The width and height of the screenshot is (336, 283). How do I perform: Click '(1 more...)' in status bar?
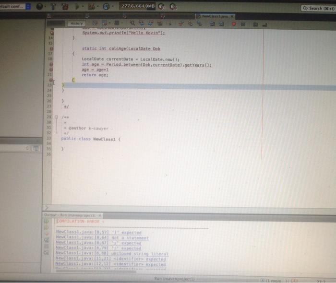276,281
